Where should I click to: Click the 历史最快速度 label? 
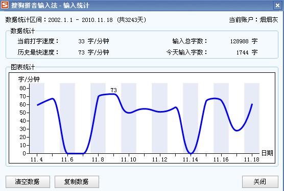click(38, 52)
